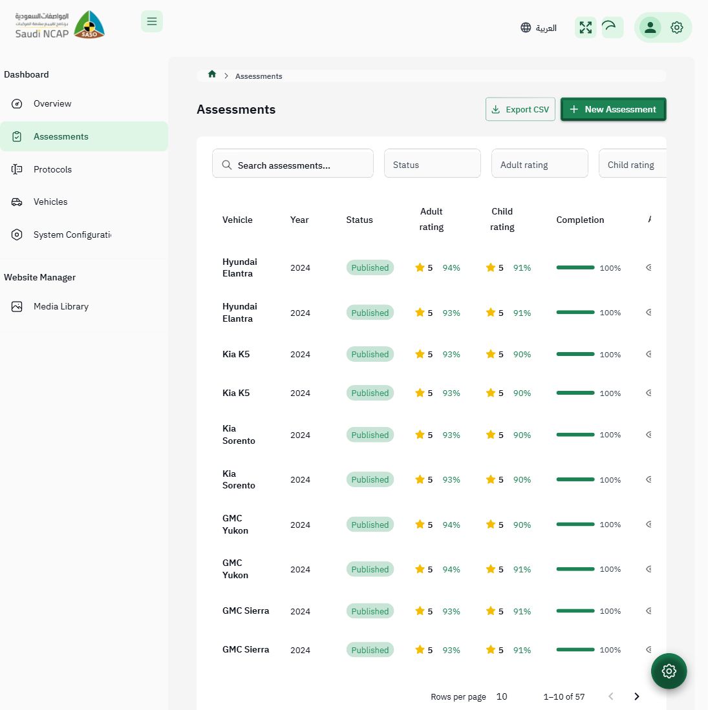
Task: View the first Hyundai Elantra assessment
Action: (239, 267)
